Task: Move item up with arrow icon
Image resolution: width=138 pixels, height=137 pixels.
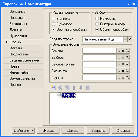Action: pyautogui.click(x=74, y=88)
